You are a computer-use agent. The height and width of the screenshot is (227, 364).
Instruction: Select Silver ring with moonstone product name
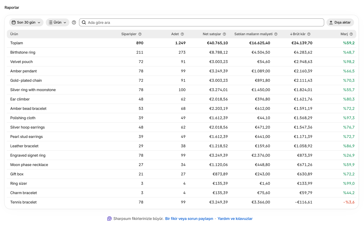[x=33, y=90]
